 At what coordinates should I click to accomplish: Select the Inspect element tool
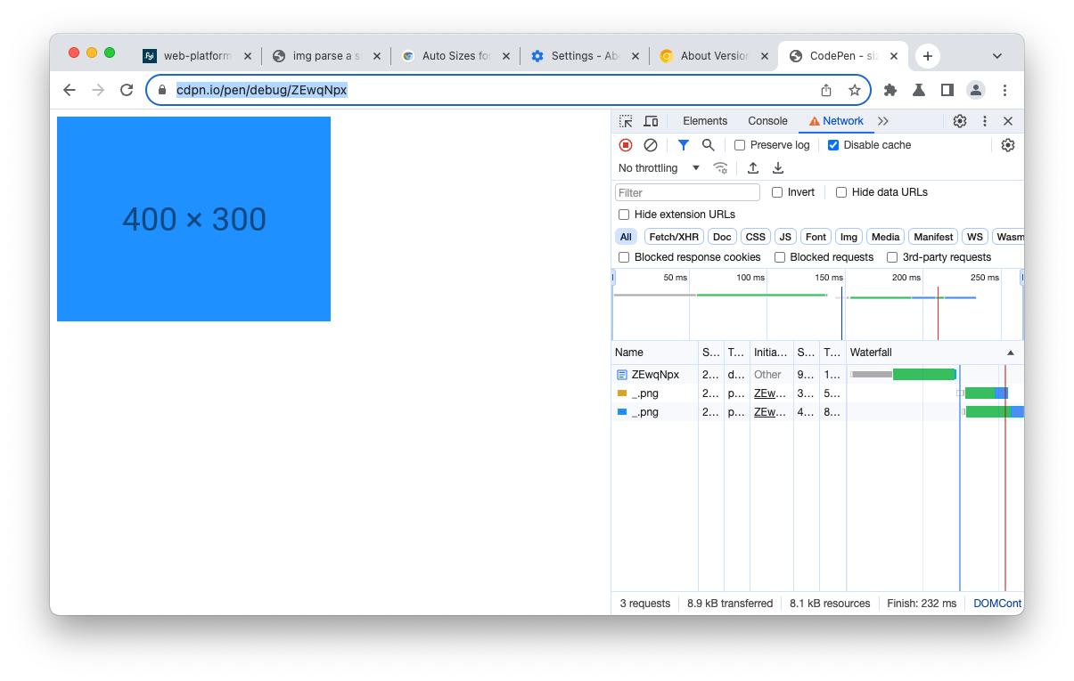[626, 120]
